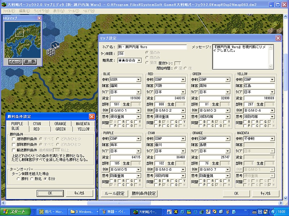Click the ルール設定 button
This screenshot has width=289, height=216.
pyautogui.click(x=115, y=193)
